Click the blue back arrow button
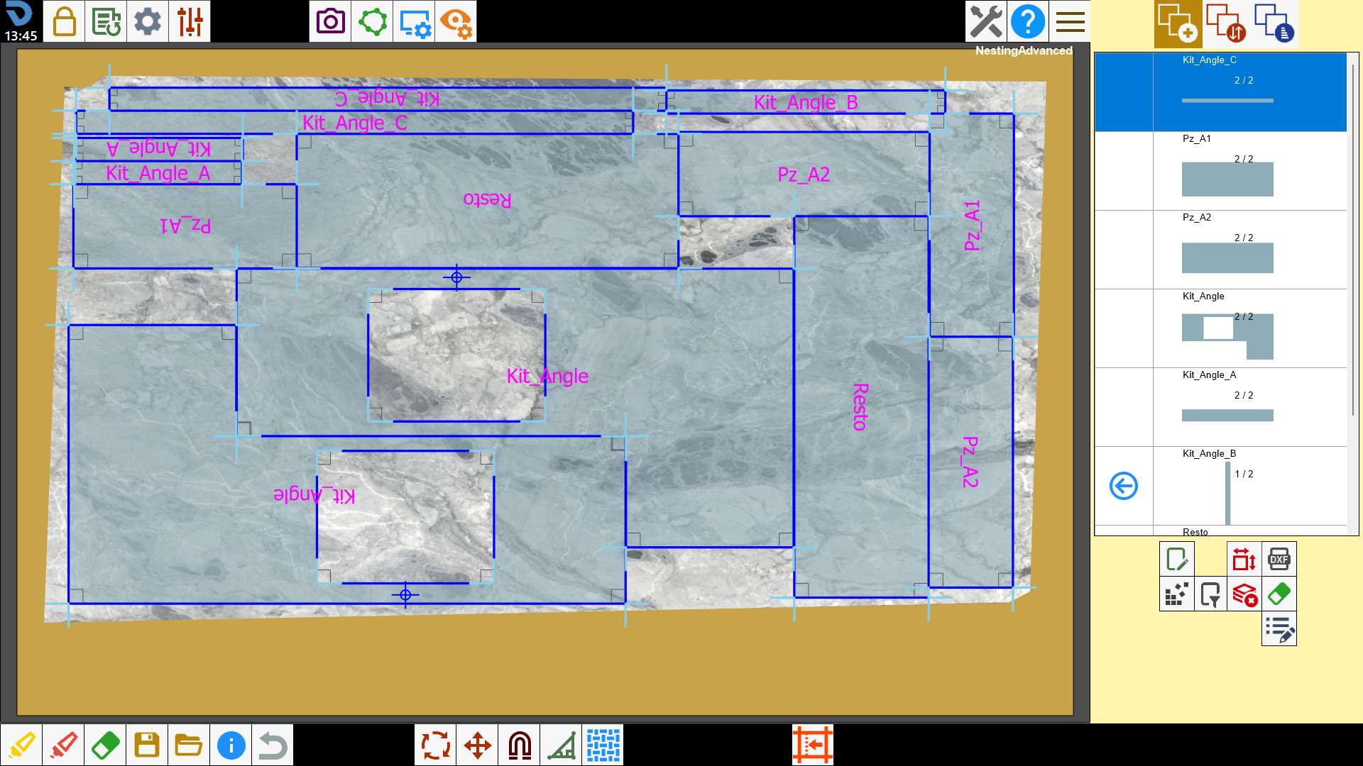 pyautogui.click(x=1123, y=486)
